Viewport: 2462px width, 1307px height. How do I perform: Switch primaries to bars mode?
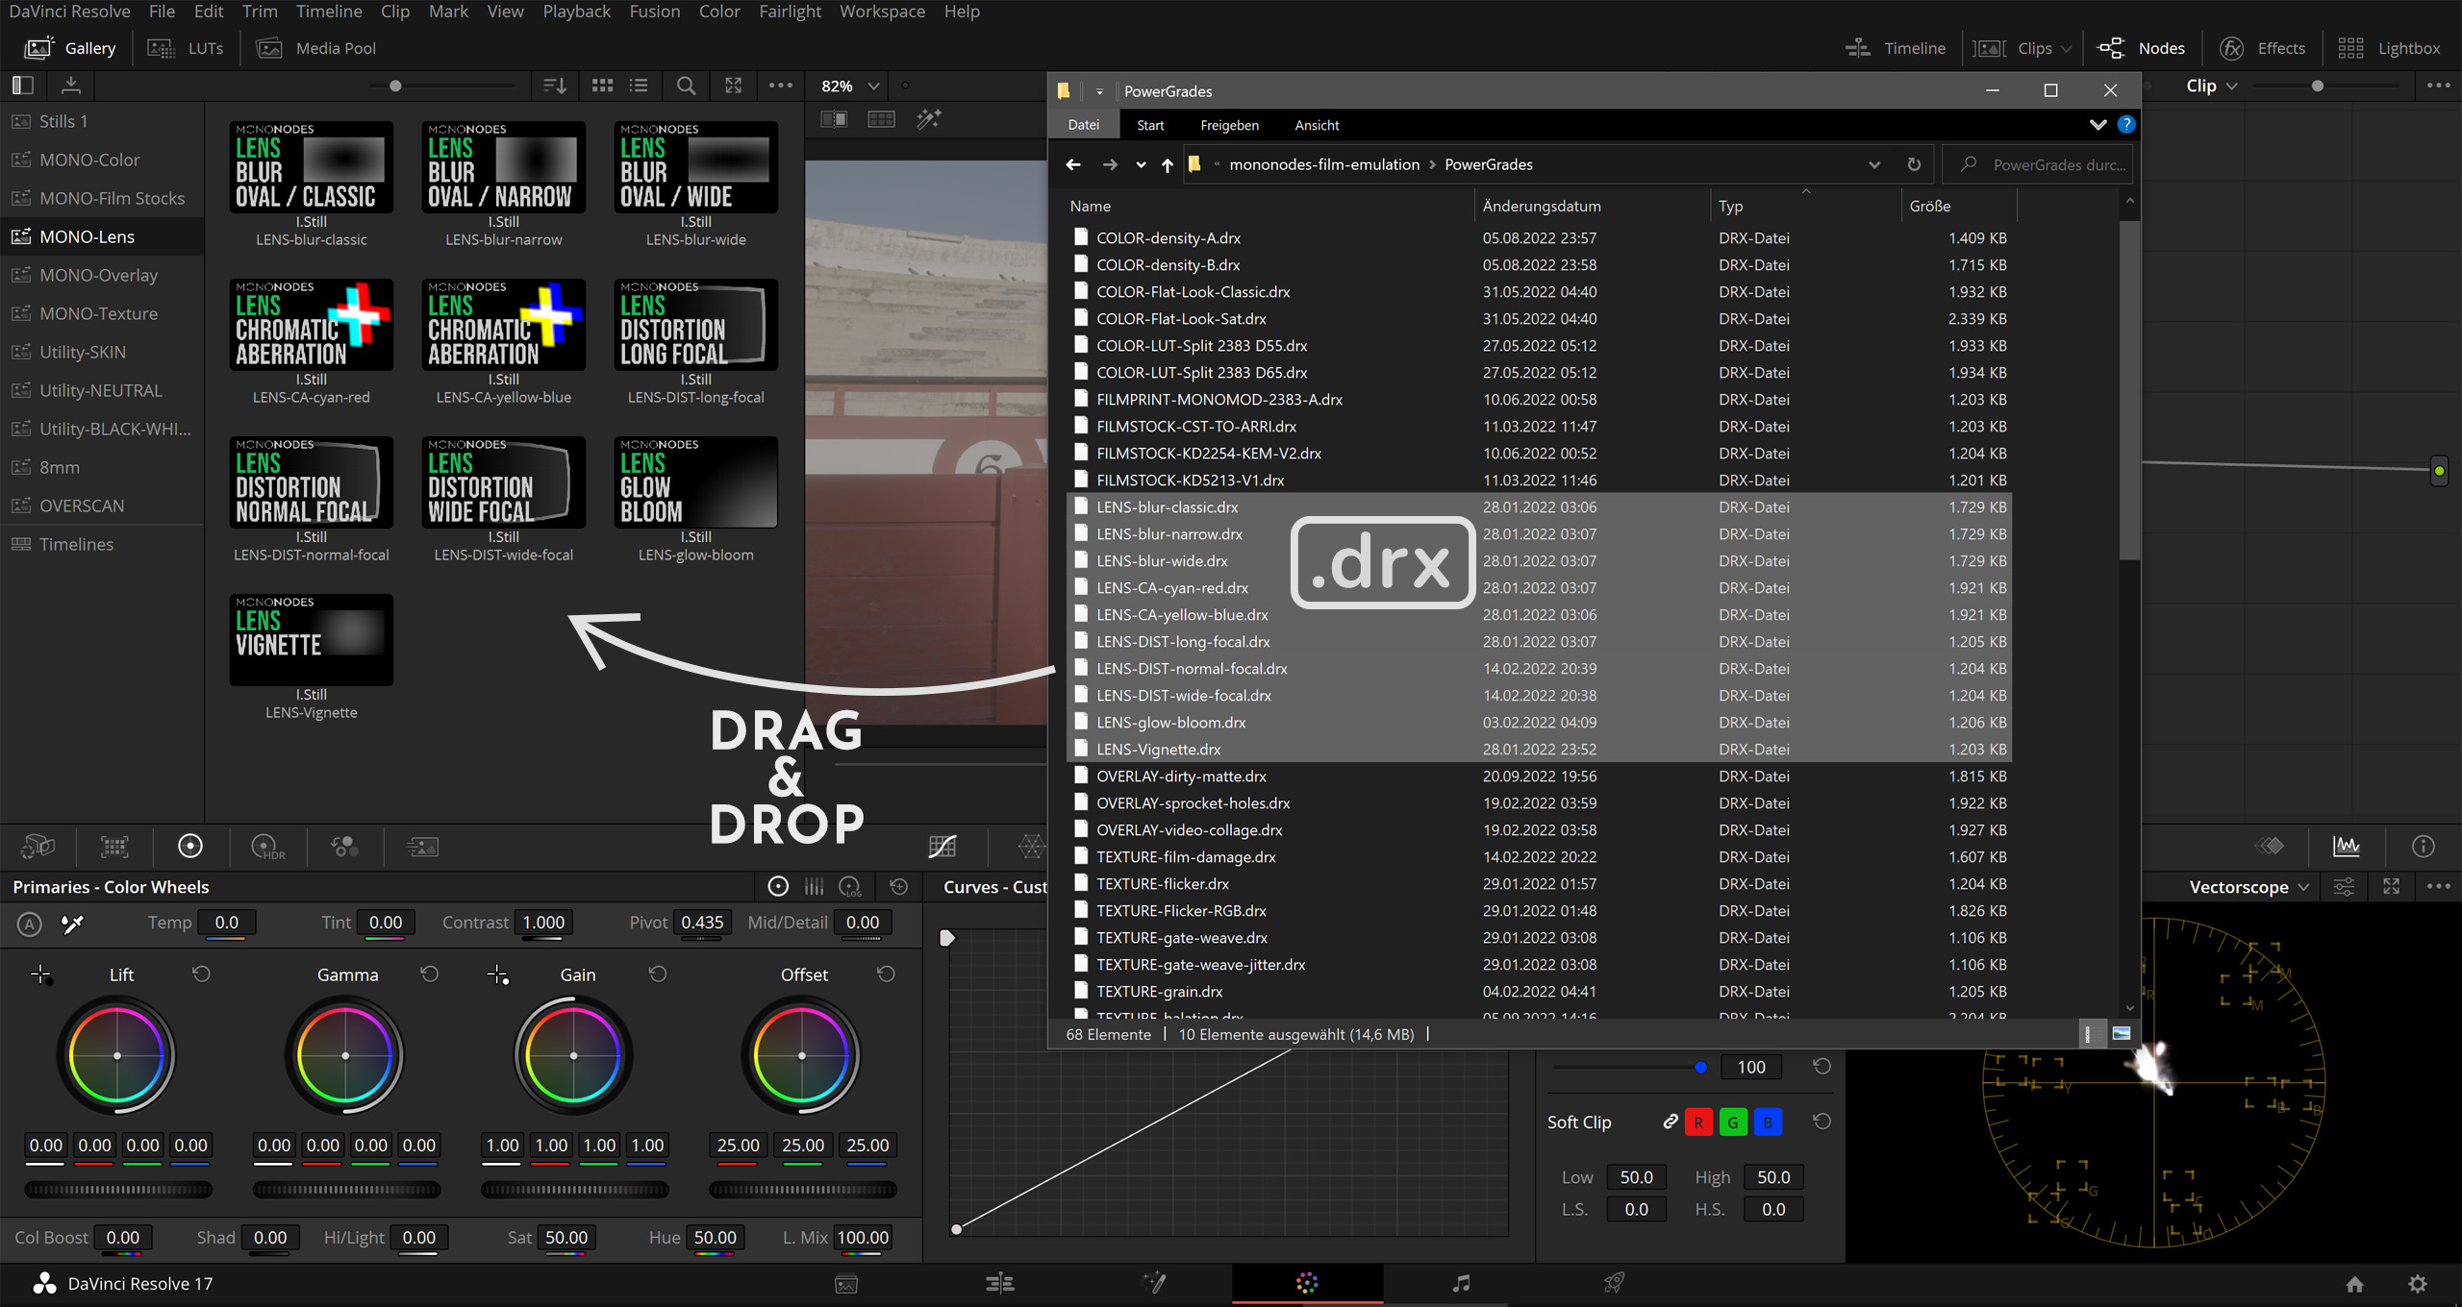[815, 887]
